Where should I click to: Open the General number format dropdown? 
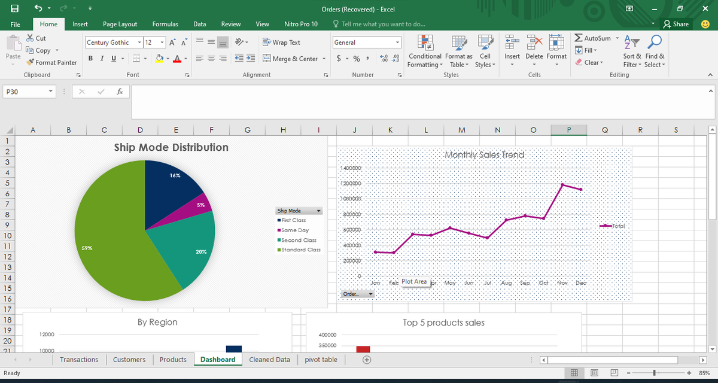click(397, 42)
